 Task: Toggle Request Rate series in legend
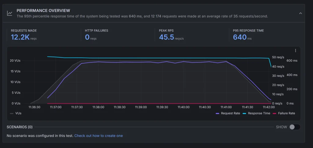pyautogui.click(x=228, y=113)
